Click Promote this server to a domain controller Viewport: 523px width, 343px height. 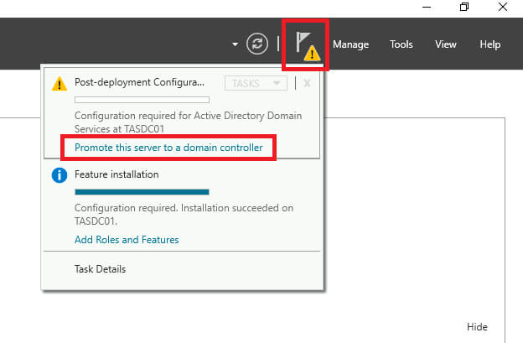(x=168, y=148)
